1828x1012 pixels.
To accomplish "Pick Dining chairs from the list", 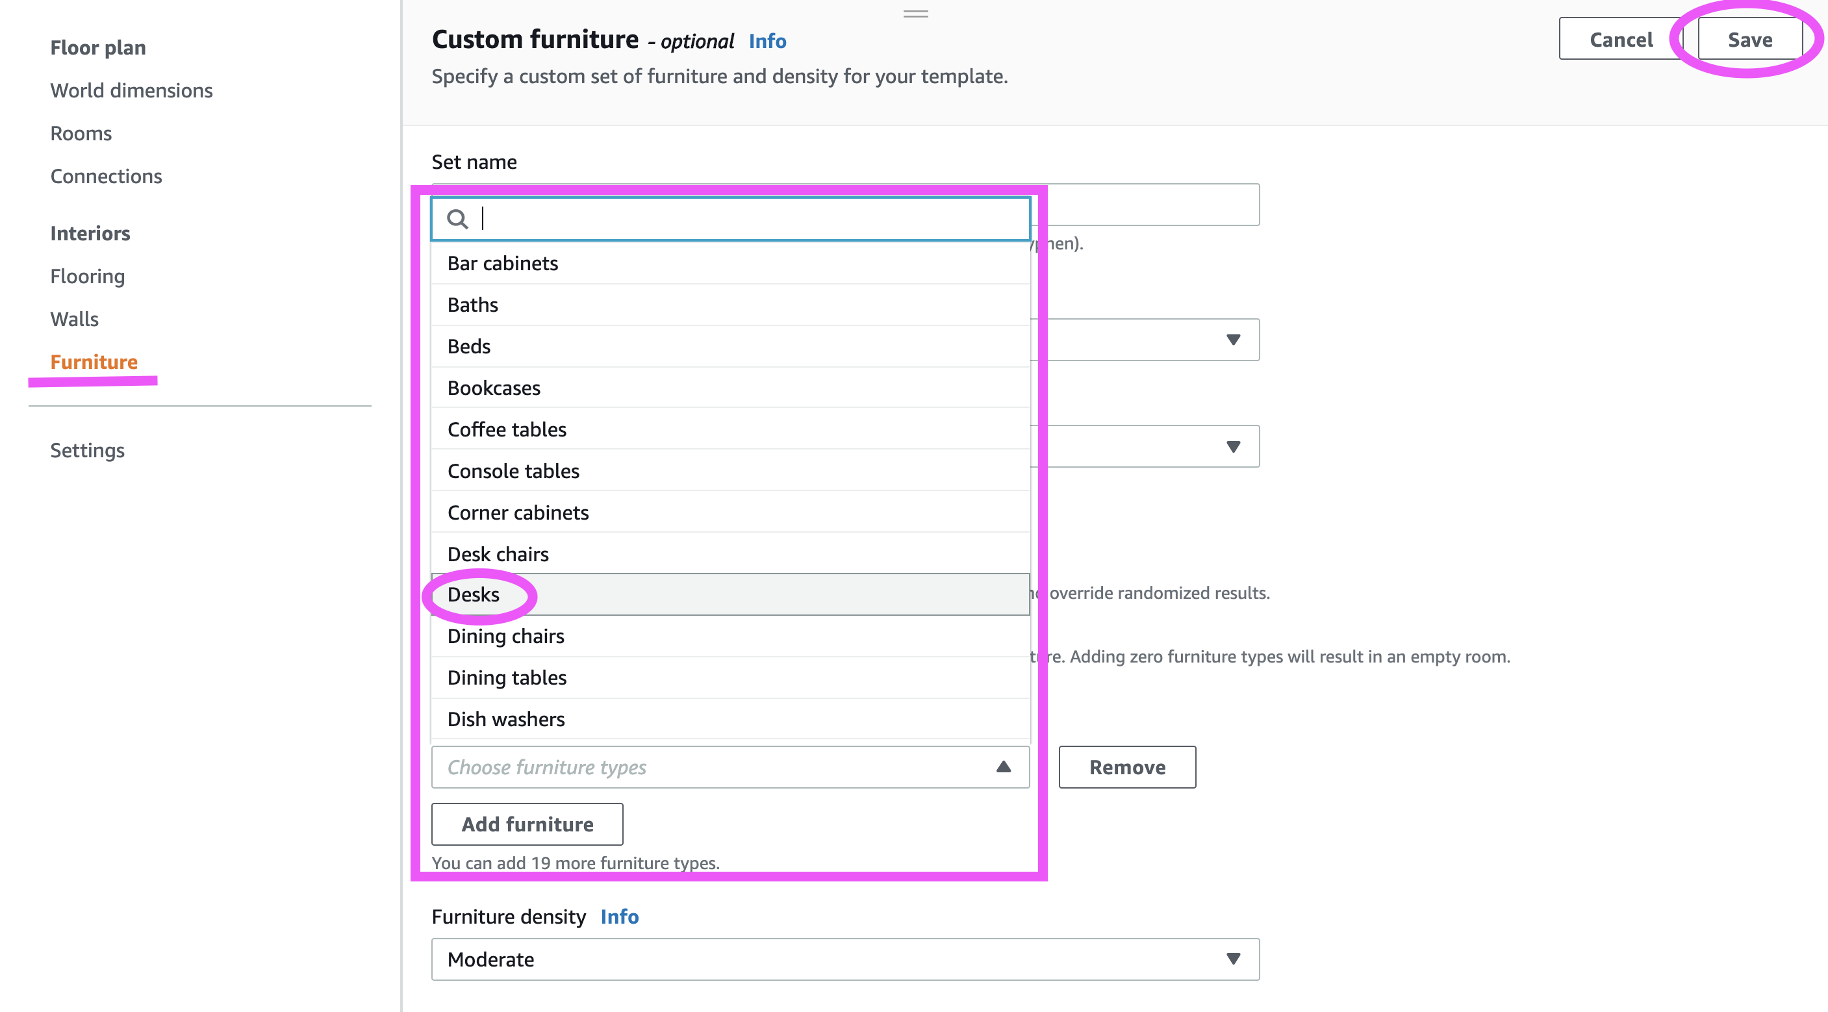I will click(x=505, y=636).
